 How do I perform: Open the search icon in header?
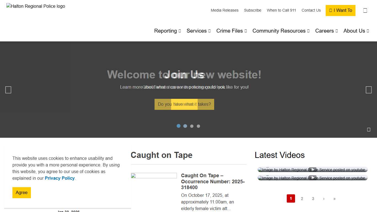coord(365,10)
